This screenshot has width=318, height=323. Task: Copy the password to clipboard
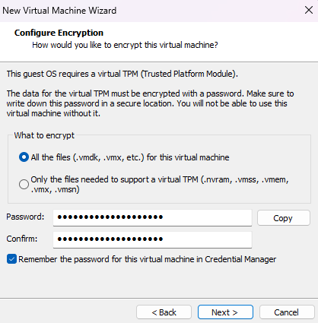tap(284, 218)
